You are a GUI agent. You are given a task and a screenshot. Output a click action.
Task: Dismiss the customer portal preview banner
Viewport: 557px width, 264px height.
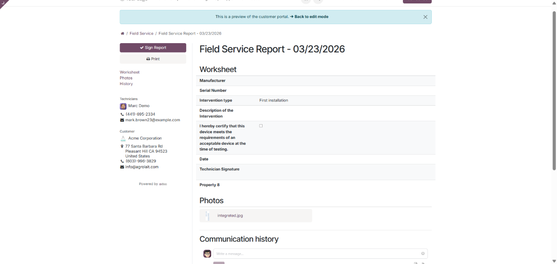pos(425,17)
